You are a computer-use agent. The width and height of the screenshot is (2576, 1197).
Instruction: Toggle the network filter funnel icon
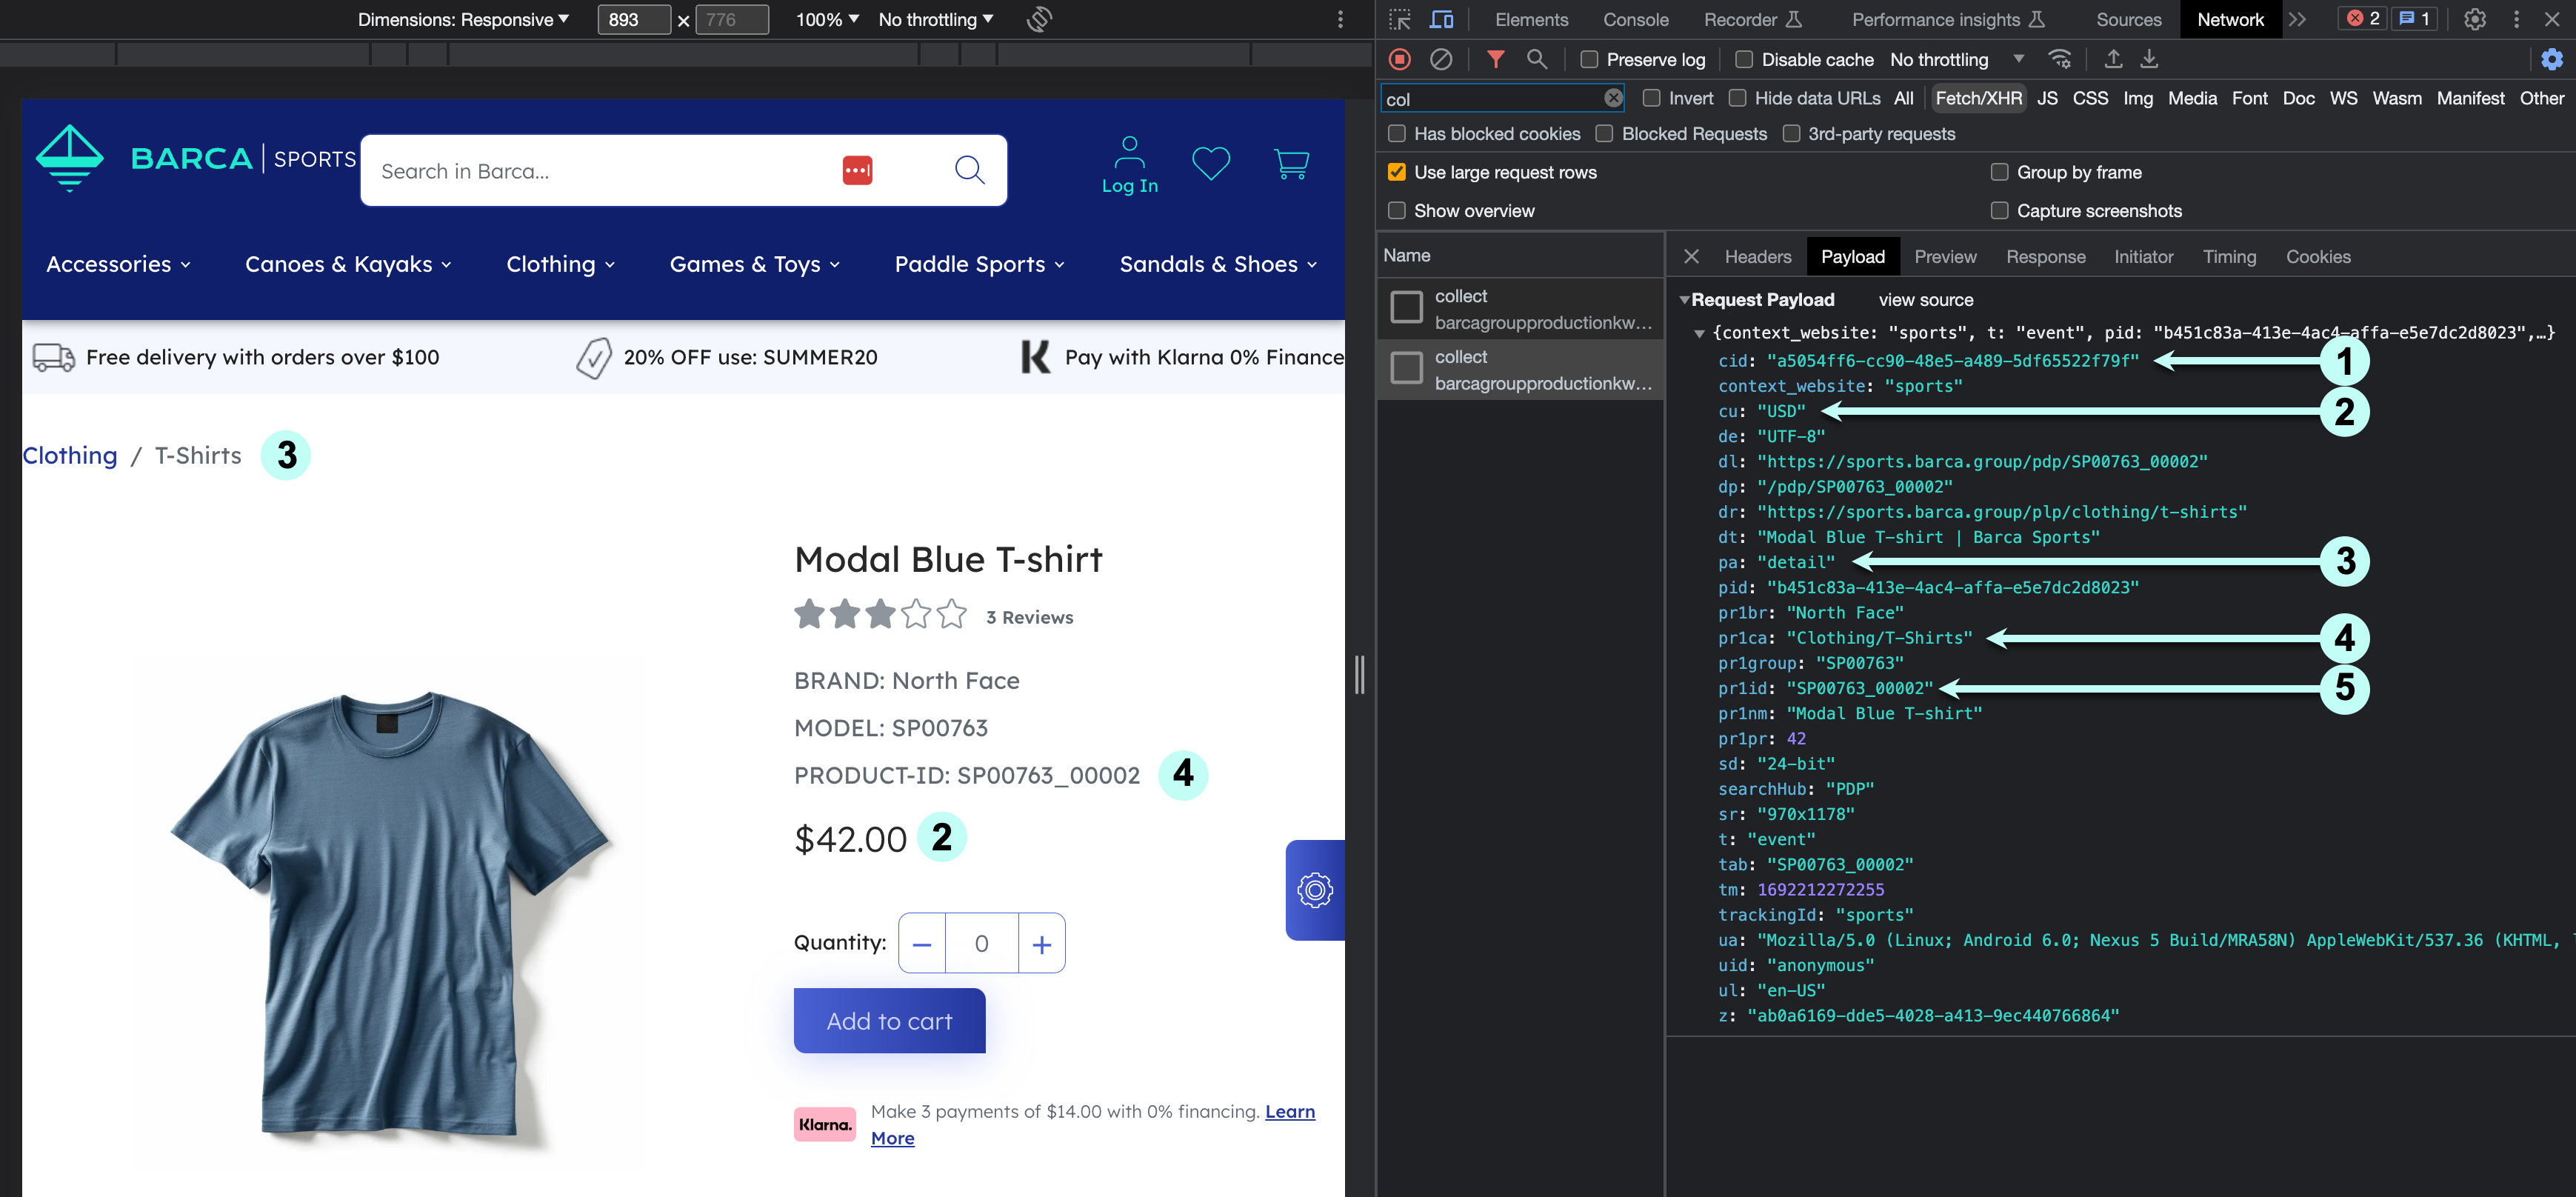1495,59
